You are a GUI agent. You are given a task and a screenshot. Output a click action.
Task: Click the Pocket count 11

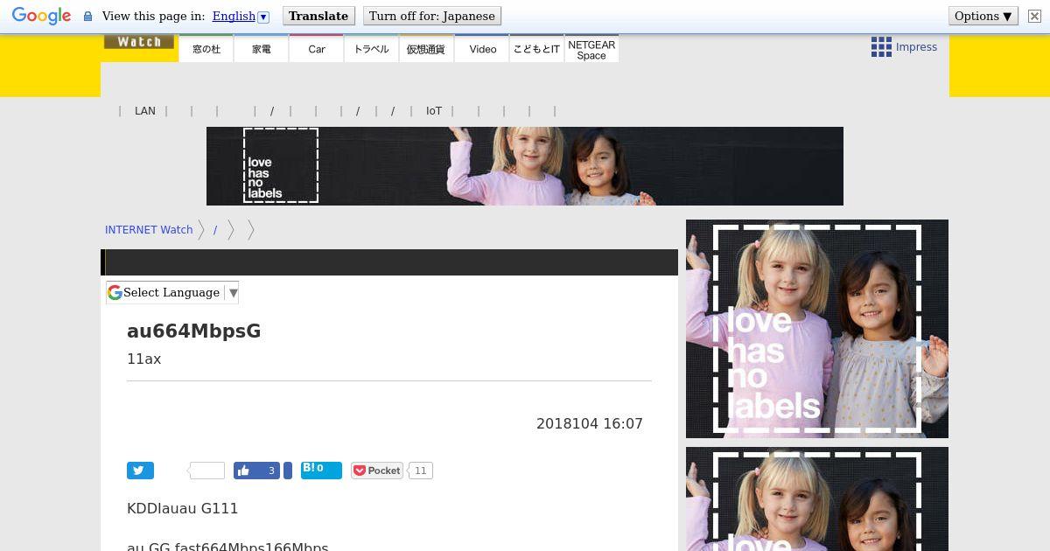pyautogui.click(x=421, y=471)
